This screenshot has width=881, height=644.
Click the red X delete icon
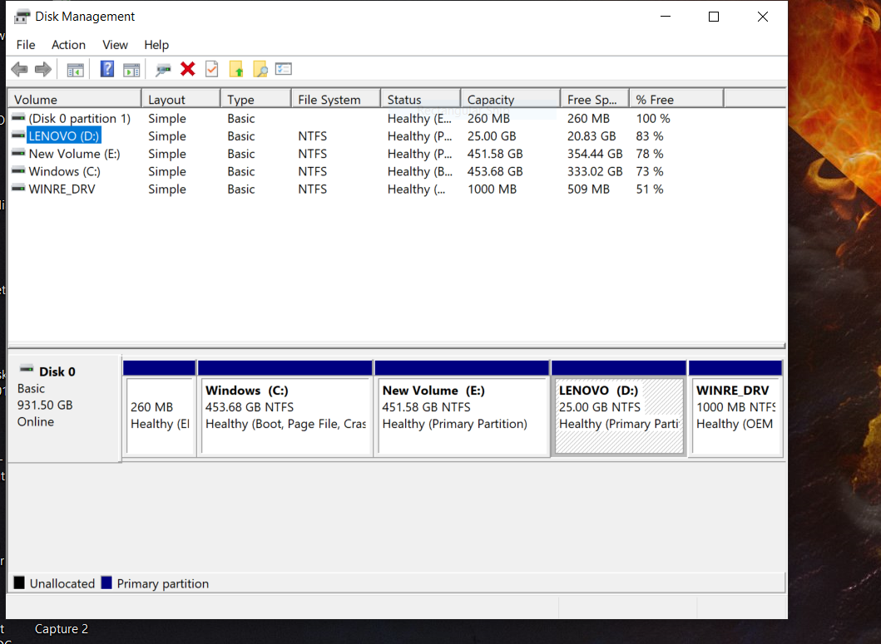[187, 69]
